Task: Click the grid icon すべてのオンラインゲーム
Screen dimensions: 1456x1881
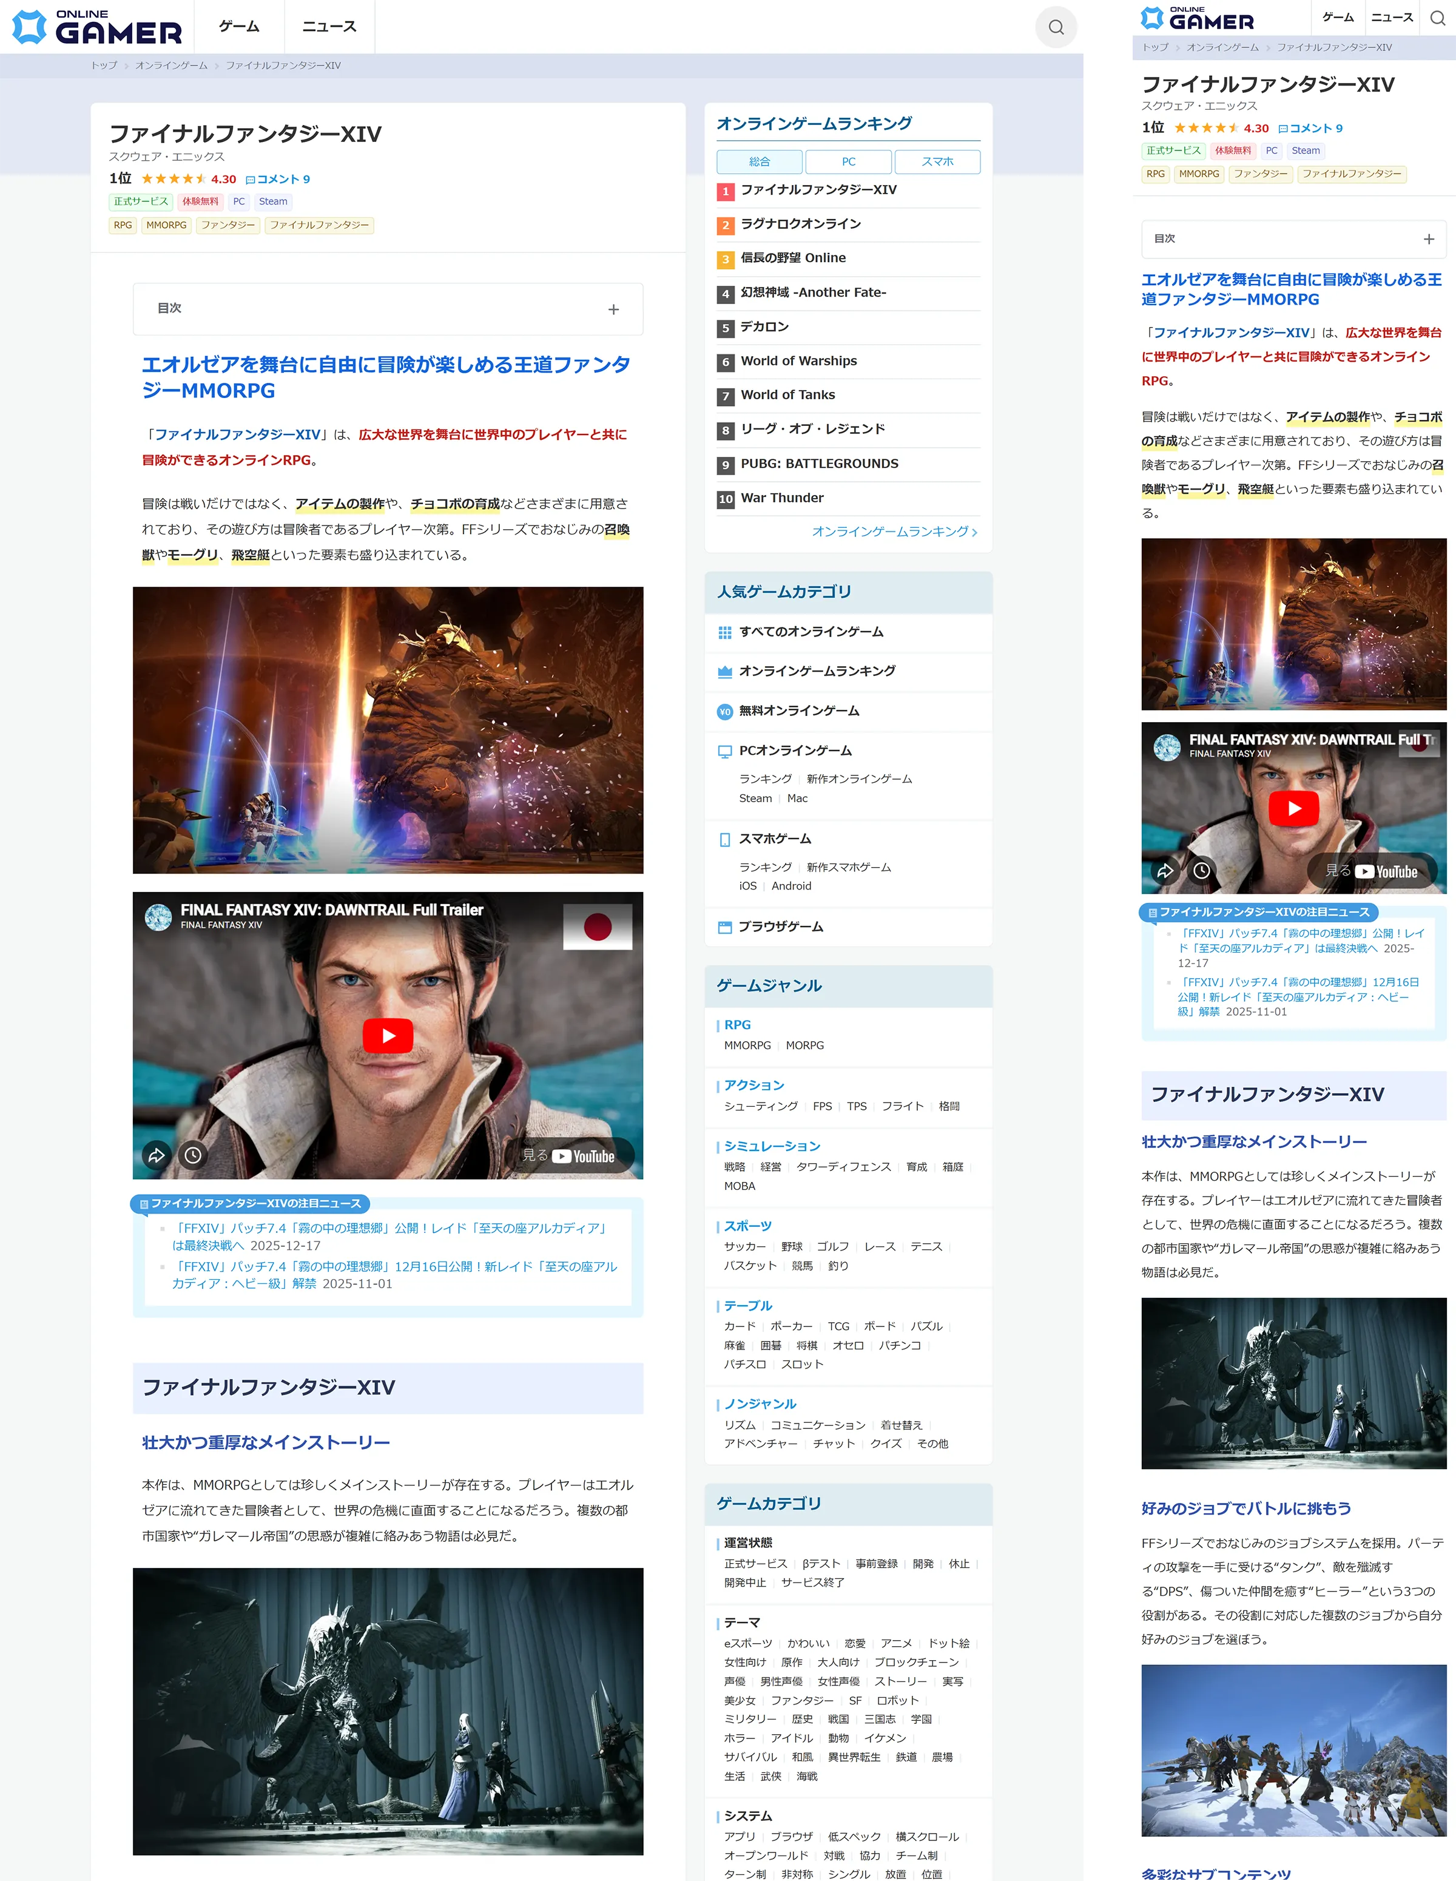Action: (x=725, y=632)
